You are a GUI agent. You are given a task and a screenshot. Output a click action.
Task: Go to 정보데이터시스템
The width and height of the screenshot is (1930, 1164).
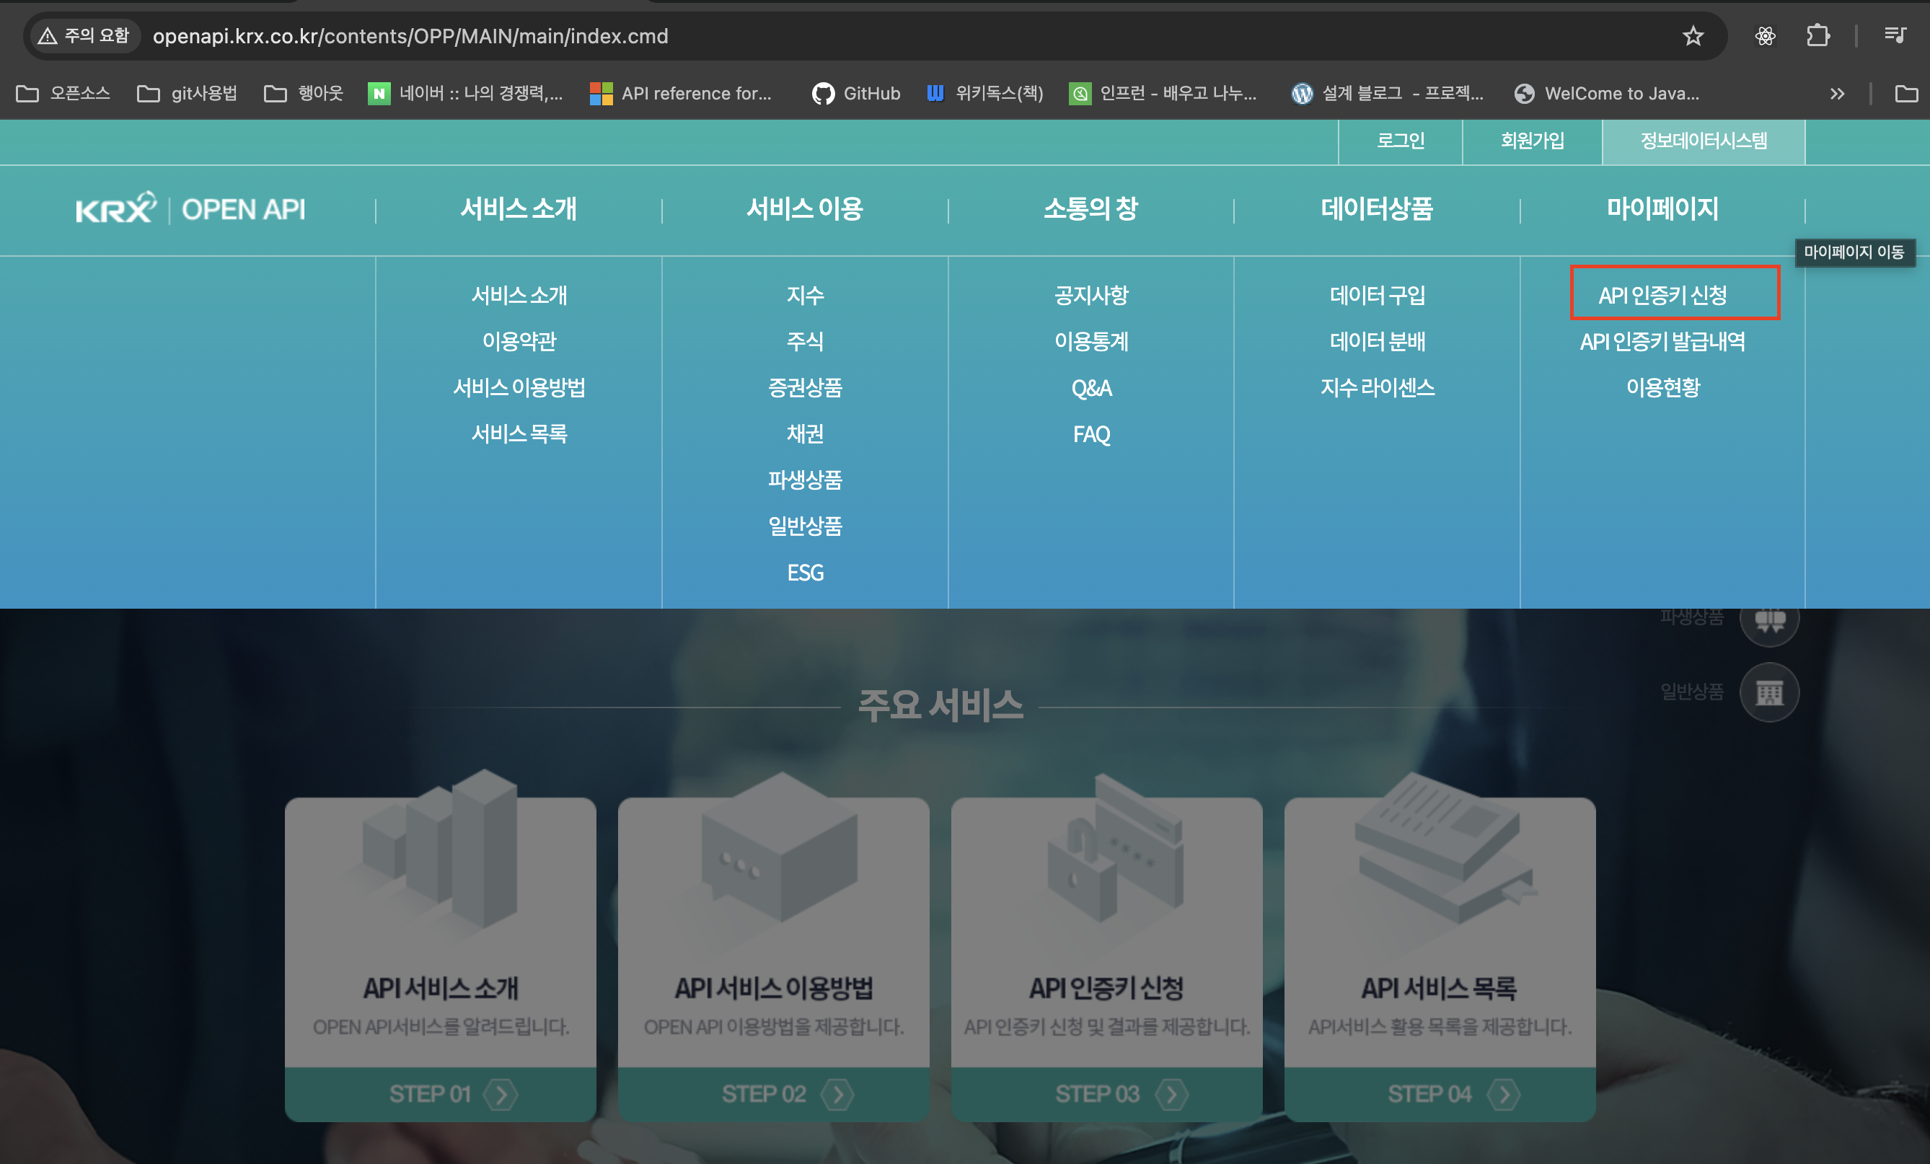(x=1704, y=141)
